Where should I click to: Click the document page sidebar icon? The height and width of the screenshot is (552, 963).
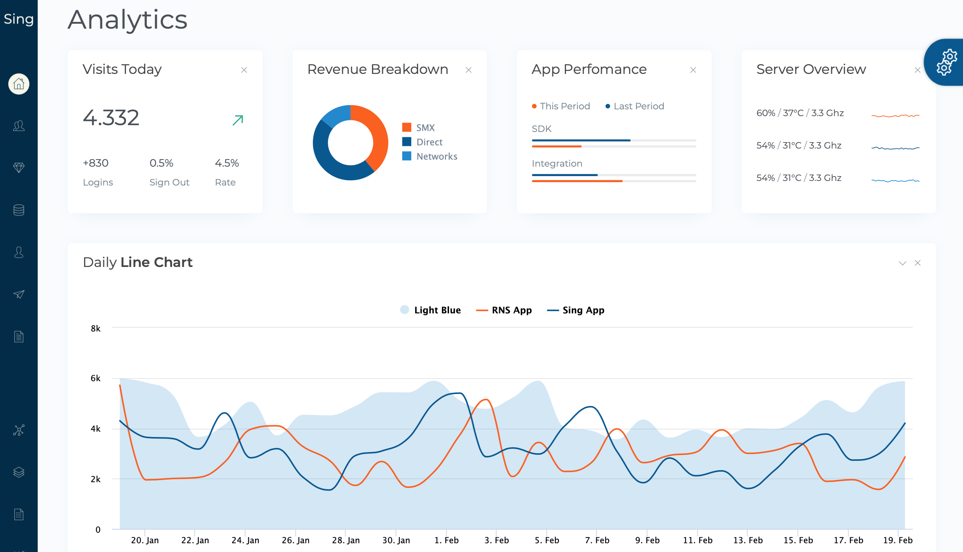pos(18,337)
